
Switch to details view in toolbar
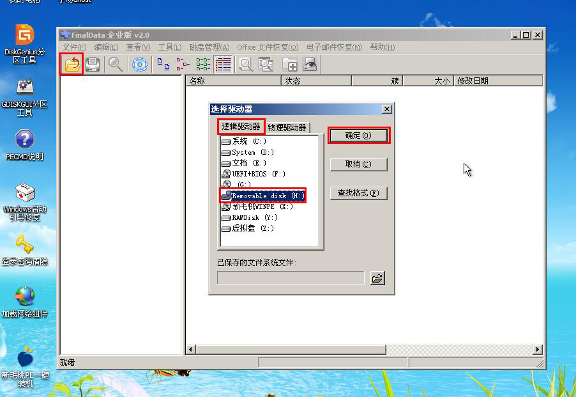[x=223, y=65]
